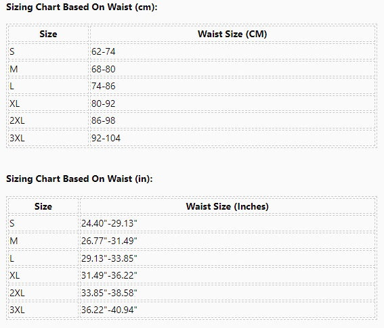Click the 31.49"-36.22" XL measurement

(109, 275)
